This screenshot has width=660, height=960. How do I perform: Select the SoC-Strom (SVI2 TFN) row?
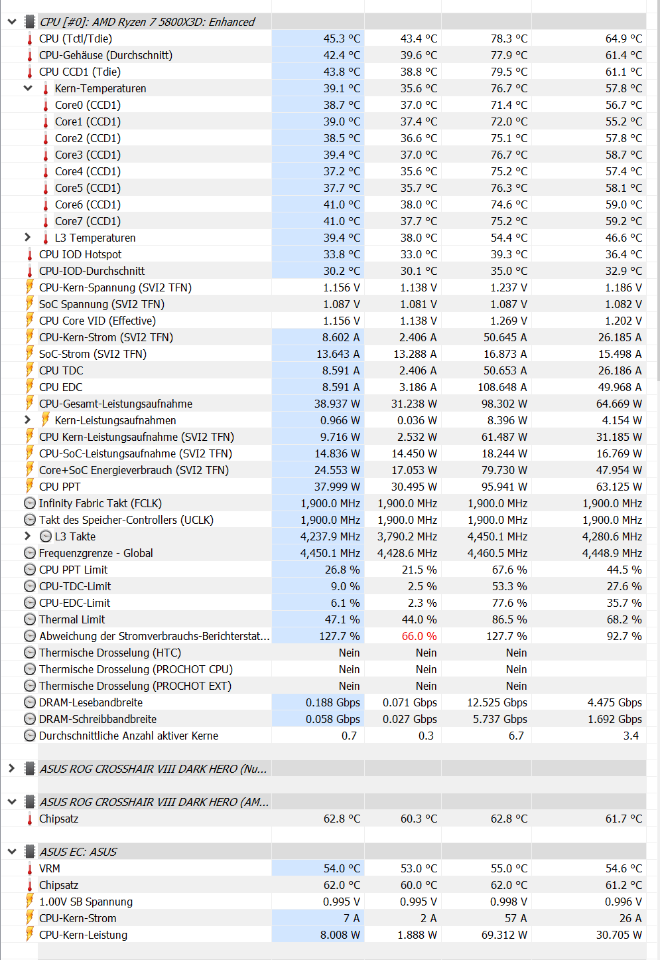click(323, 354)
